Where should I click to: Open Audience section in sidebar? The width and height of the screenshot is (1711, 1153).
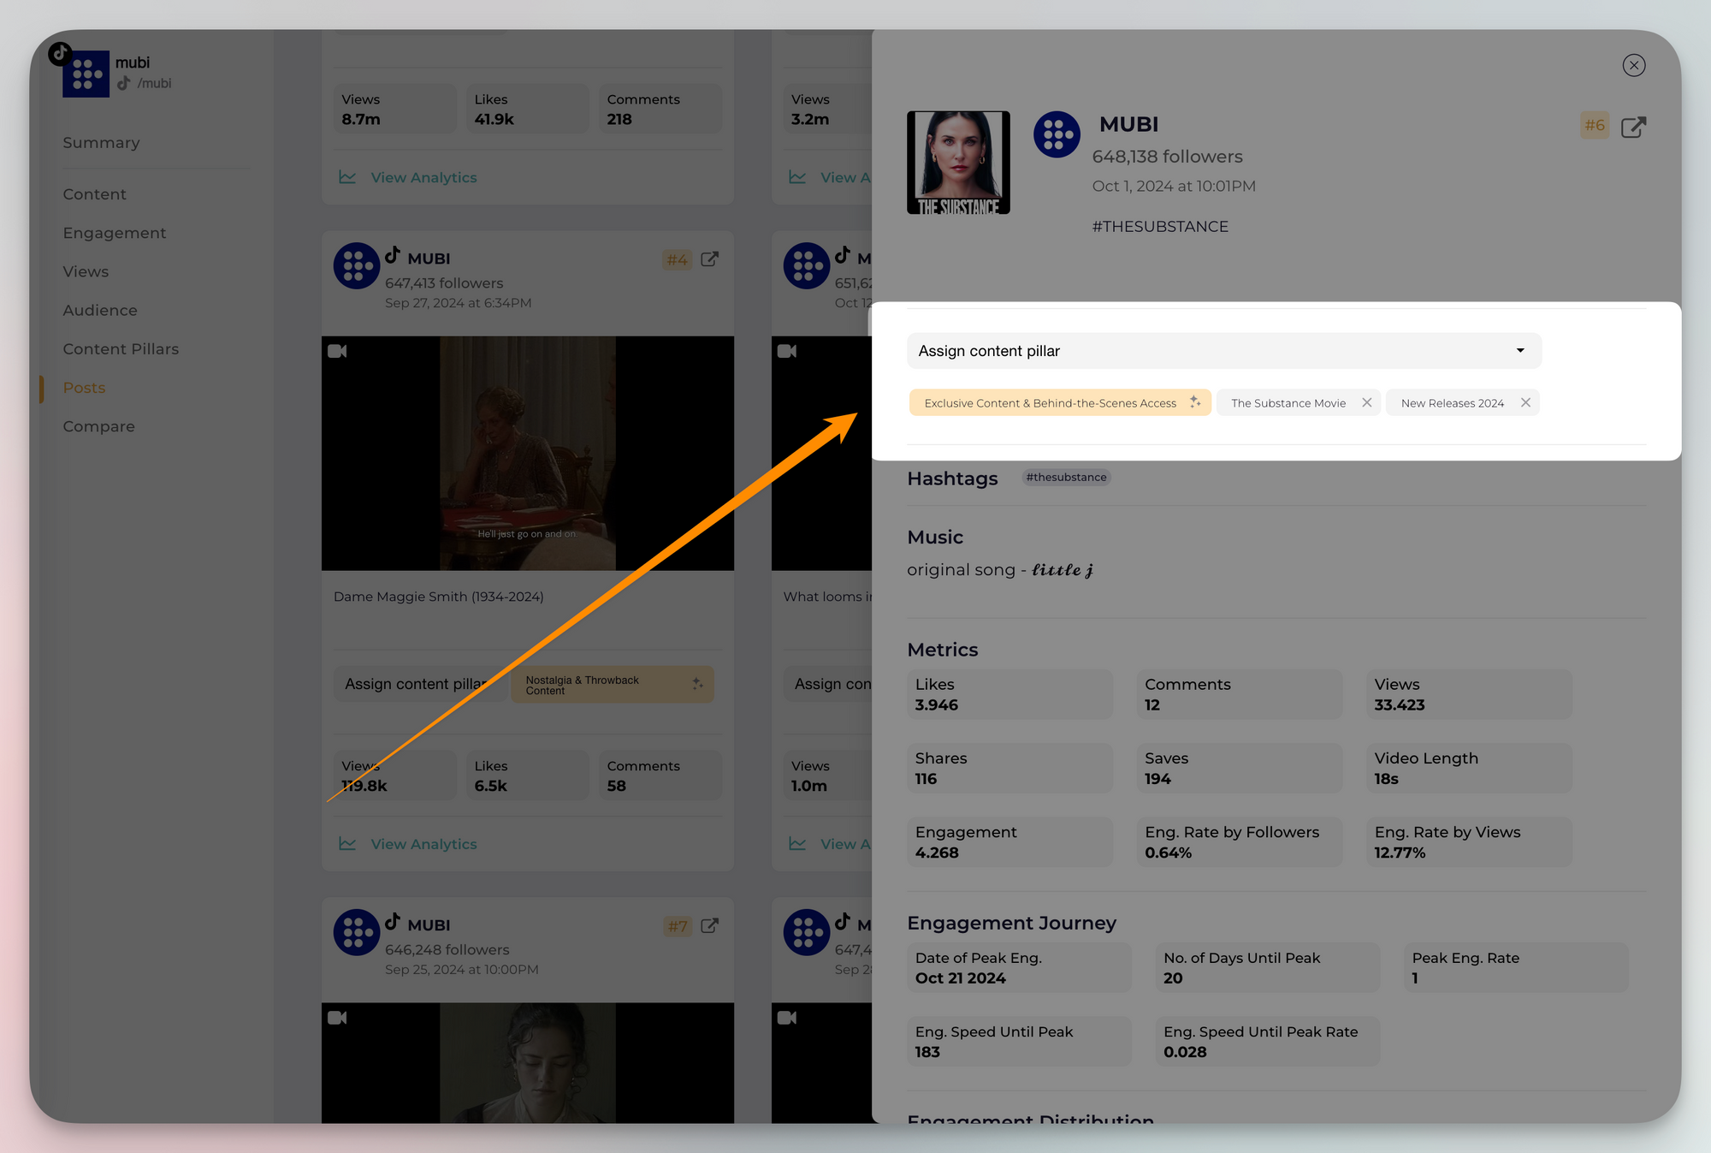pyautogui.click(x=100, y=310)
